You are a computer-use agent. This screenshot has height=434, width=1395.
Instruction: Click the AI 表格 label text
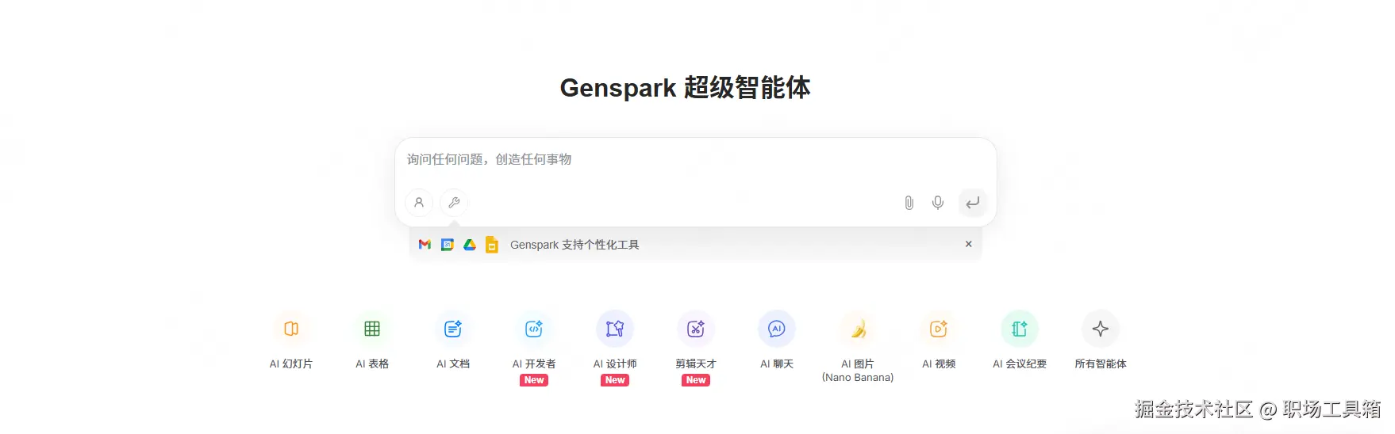coord(372,364)
